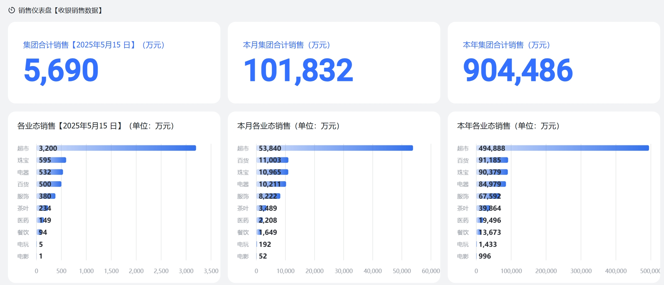This screenshot has width=664, height=285.
Task: Click the 本月集团合计销售(万元) card title
Action: point(287,45)
